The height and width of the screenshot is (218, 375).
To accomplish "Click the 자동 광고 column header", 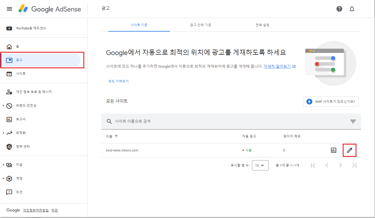I will [249, 136].
